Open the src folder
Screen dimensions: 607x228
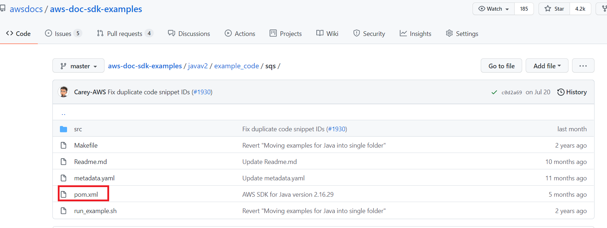(x=78, y=129)
